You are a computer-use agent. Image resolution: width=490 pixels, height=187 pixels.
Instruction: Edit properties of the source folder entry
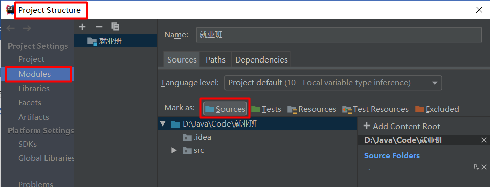pyautogui.click(x=476, y=167)
